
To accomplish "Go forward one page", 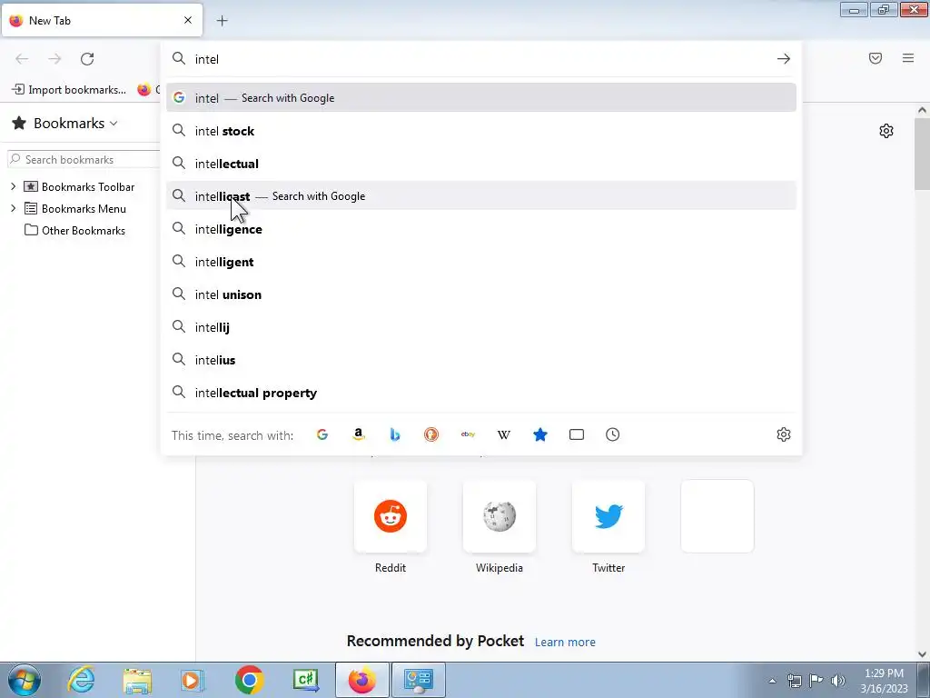I will coord(54,59).
